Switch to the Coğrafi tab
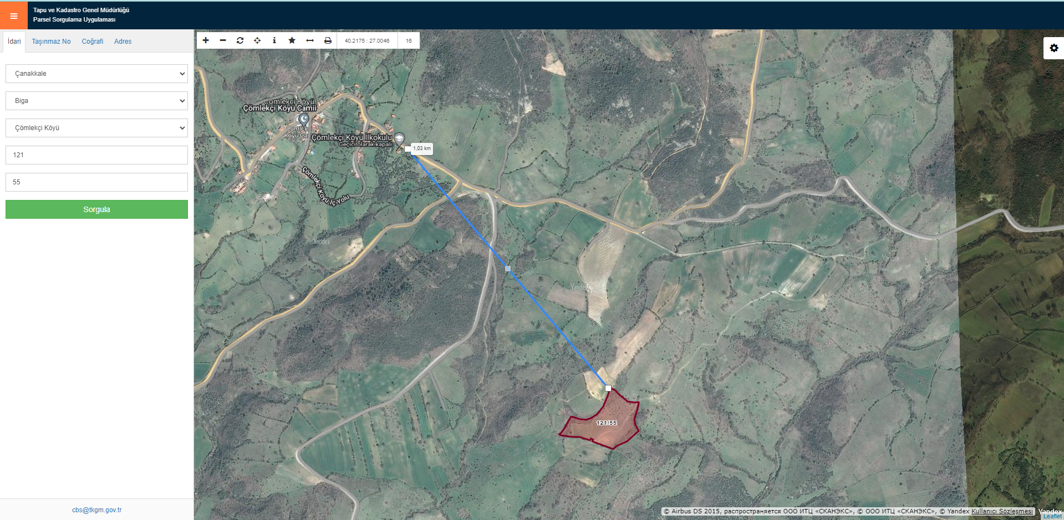 point(93,42)
